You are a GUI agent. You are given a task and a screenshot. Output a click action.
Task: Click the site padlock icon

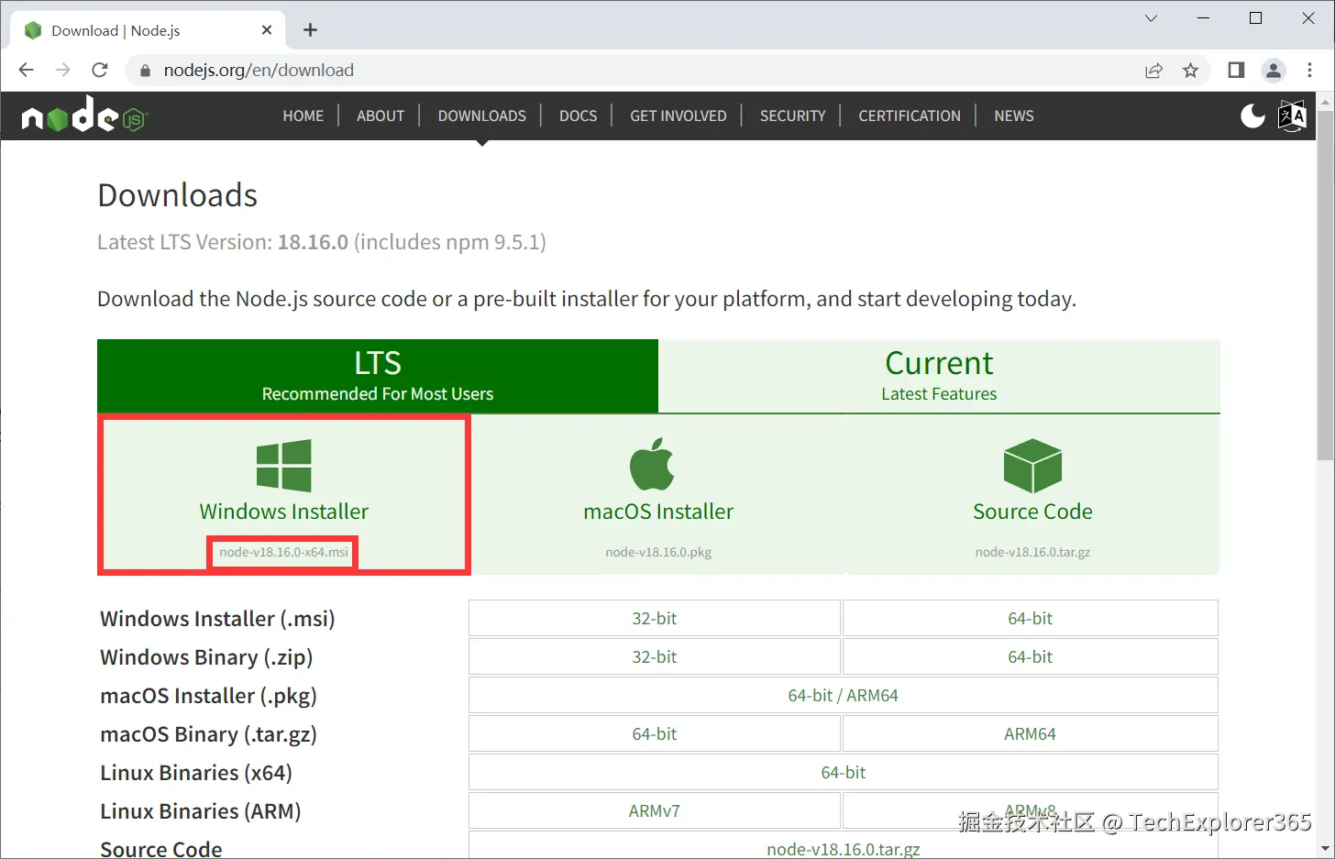pyautogui.click(x=145, y=71)
